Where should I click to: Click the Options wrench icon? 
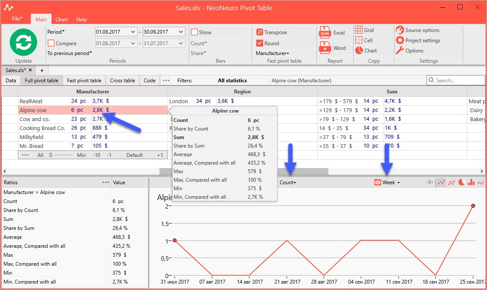click(x=400, y=51)
